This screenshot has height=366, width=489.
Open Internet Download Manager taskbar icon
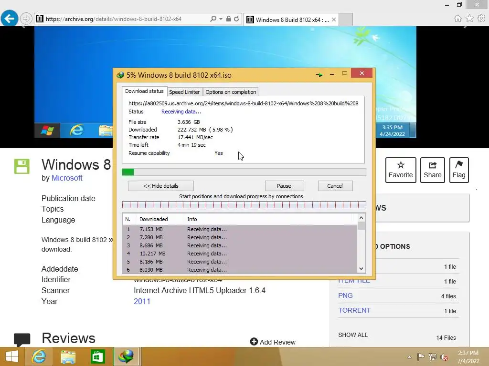126,356
